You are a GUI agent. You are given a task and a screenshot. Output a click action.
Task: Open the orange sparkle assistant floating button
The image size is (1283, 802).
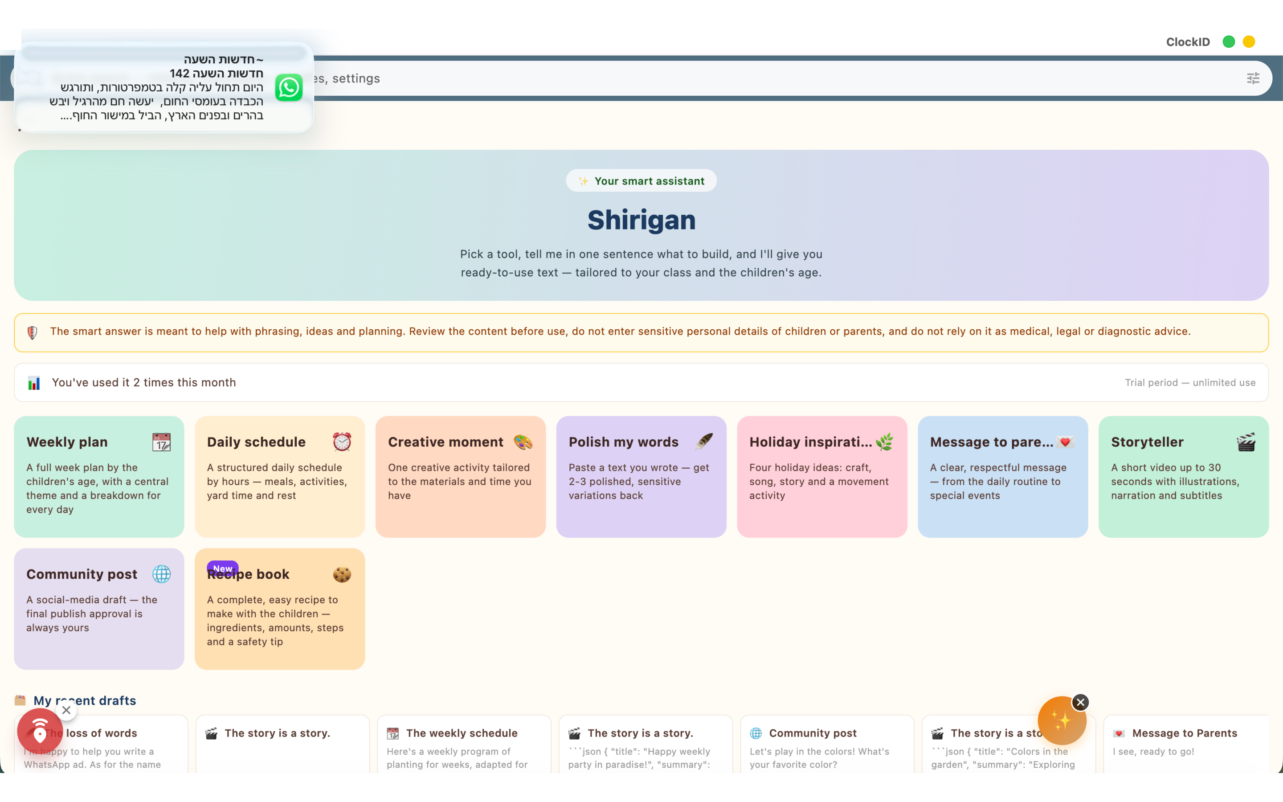pyautogui.click(x=1062, y=721)
